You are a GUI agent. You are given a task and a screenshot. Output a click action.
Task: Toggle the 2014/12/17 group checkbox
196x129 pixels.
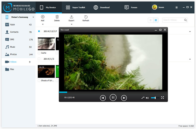click(x=39, y=31)
